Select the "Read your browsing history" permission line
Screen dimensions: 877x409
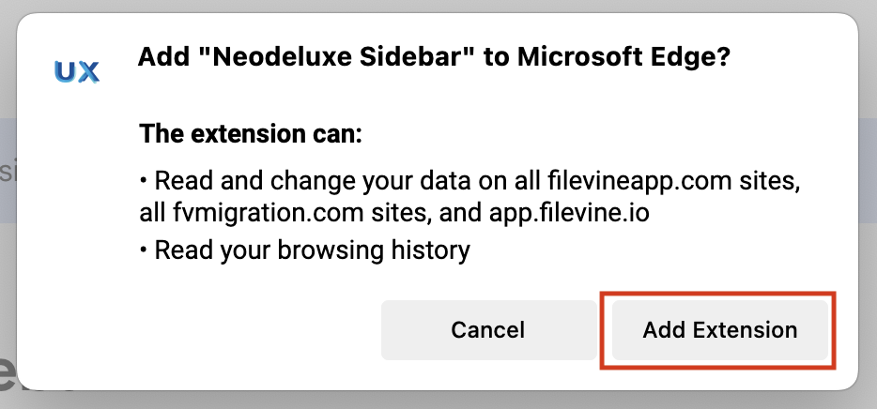pos(312,250)
